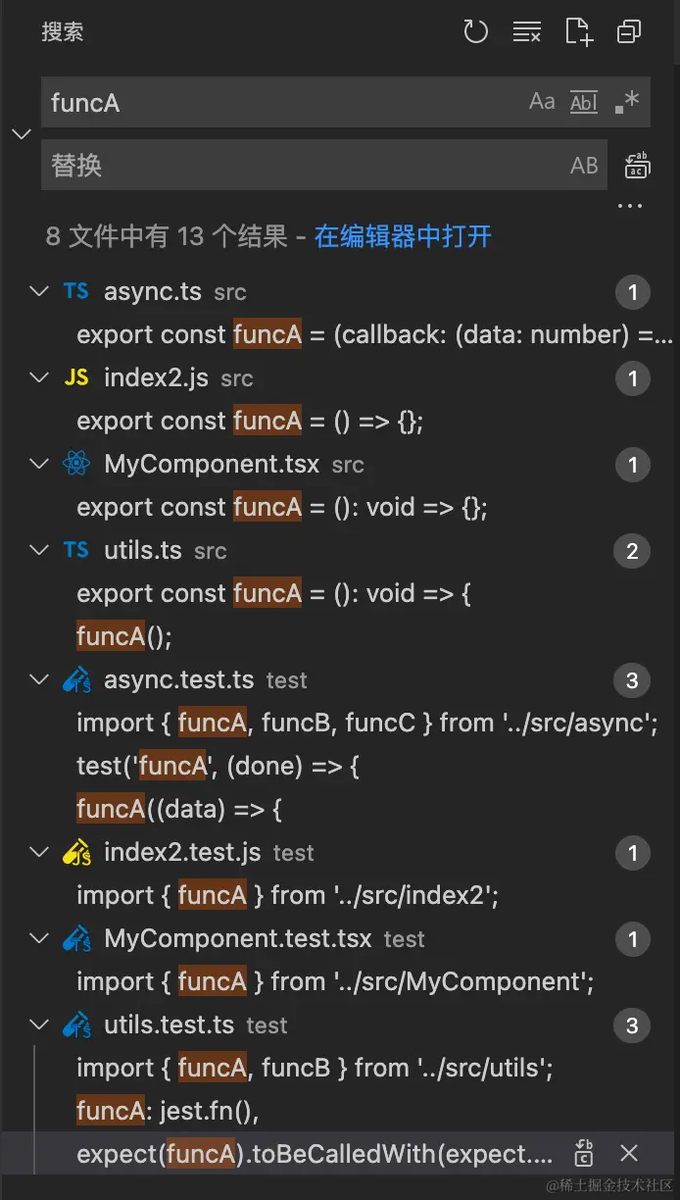
Task: Click the test icon beside utils.test.ts
Action: (x=76, y=1025)
